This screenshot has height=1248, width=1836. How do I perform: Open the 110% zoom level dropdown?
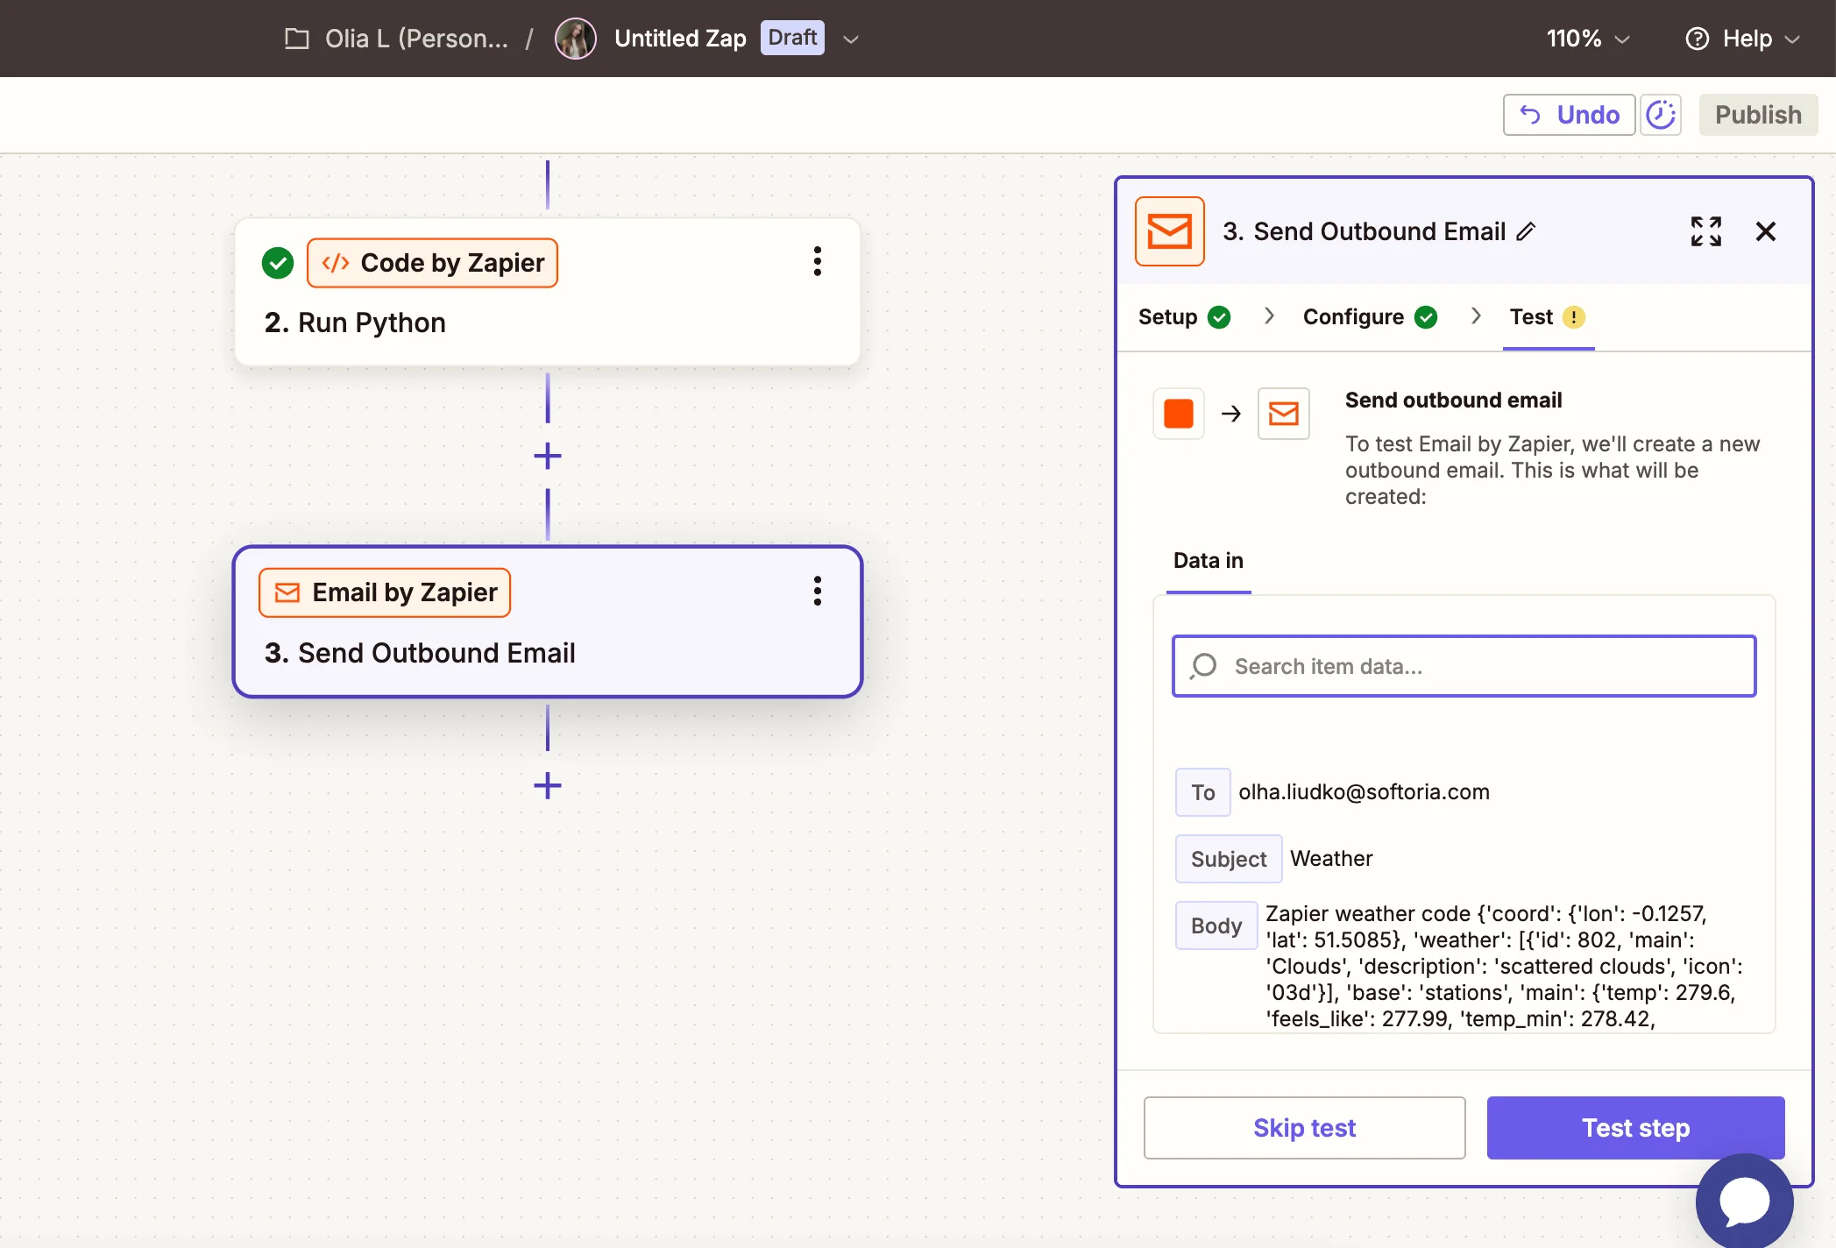coord(1587,39)
